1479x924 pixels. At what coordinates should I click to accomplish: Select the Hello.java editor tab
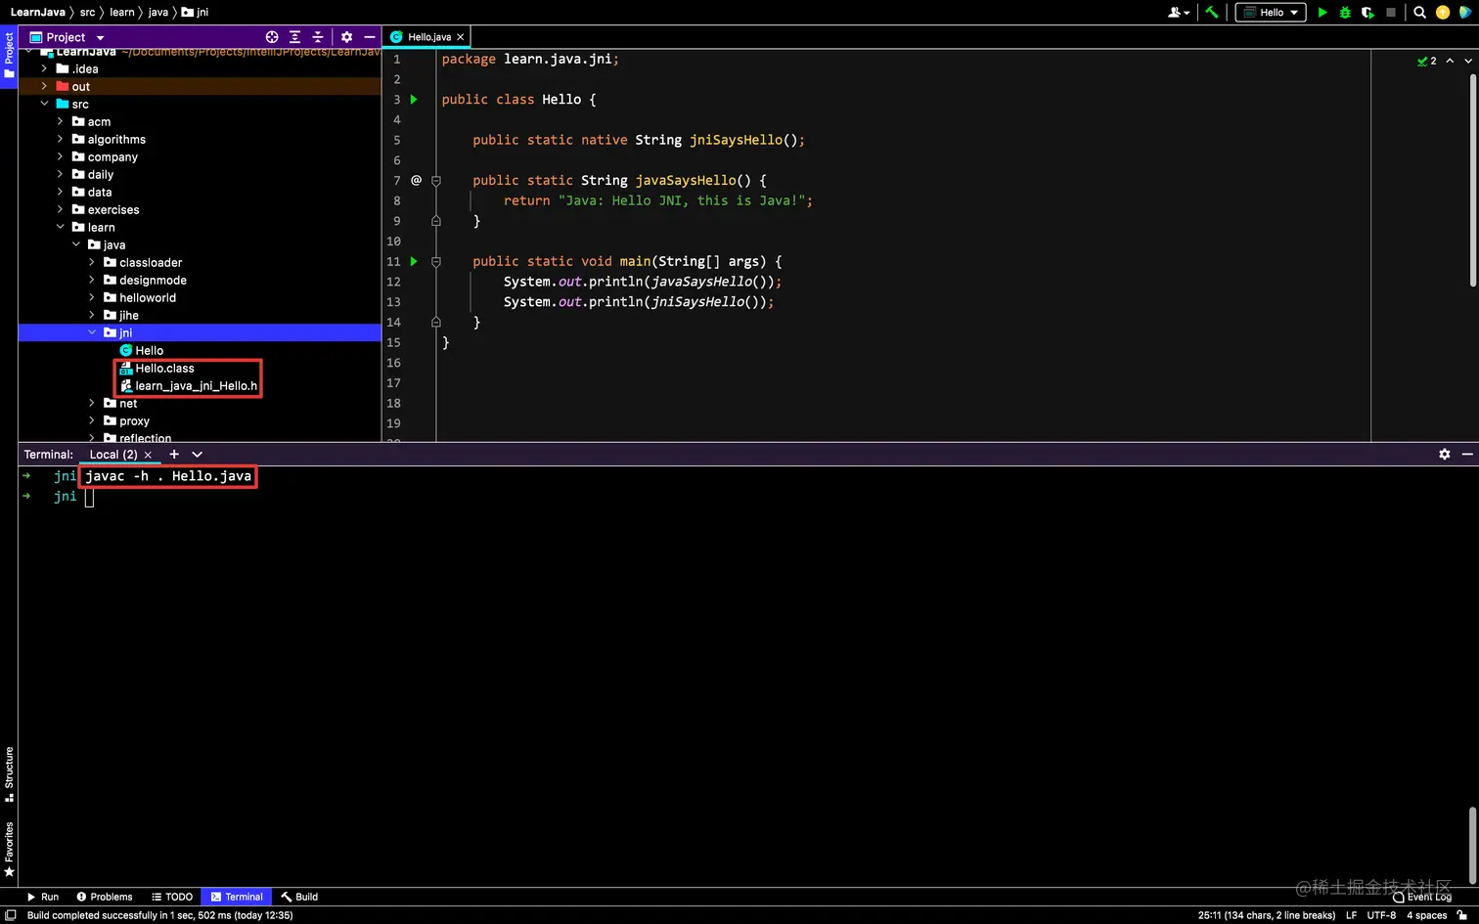tap(428, 37)
